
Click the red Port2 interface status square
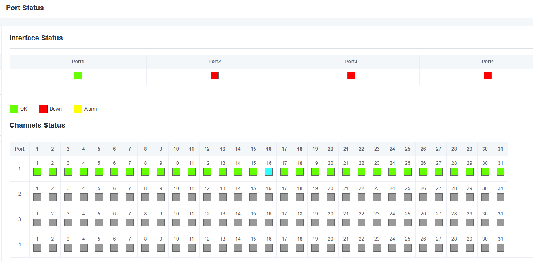coord(215,75)
